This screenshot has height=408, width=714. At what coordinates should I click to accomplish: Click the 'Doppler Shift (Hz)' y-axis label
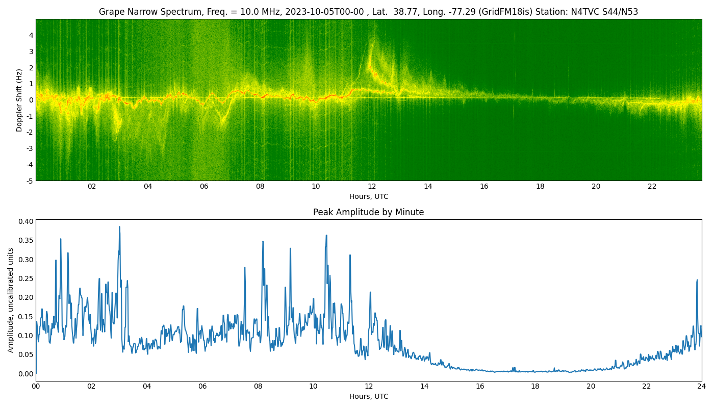pyautogui.click(x=19, y=100)
